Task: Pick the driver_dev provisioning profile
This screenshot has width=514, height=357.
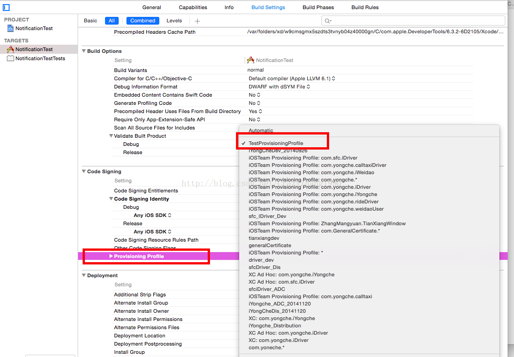Action: pos(261,260)
